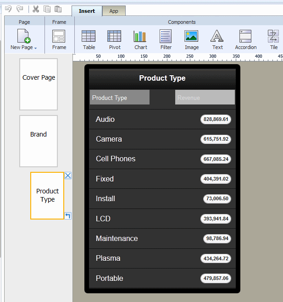
Task: Click the Cut scissors icon
Action: pyautogui.click(x=36, y=9)
